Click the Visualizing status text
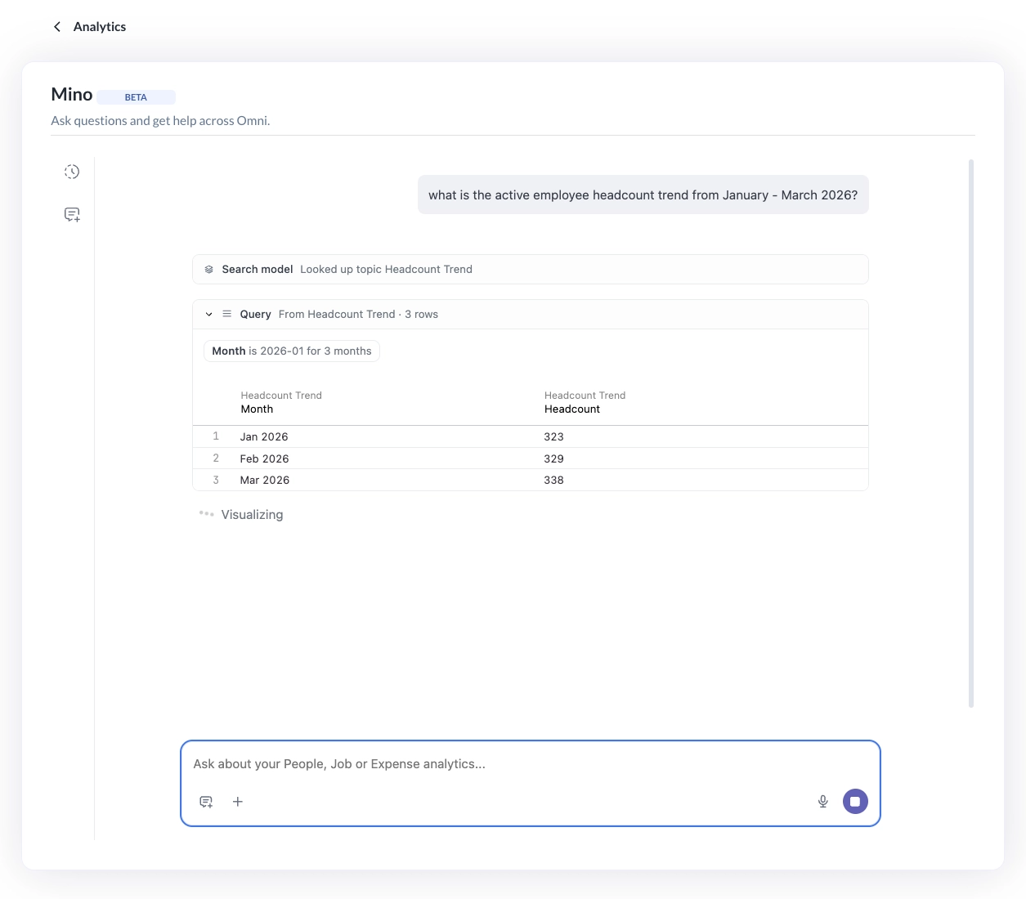This screenshot has width=1026, height=899. (252, 515)
